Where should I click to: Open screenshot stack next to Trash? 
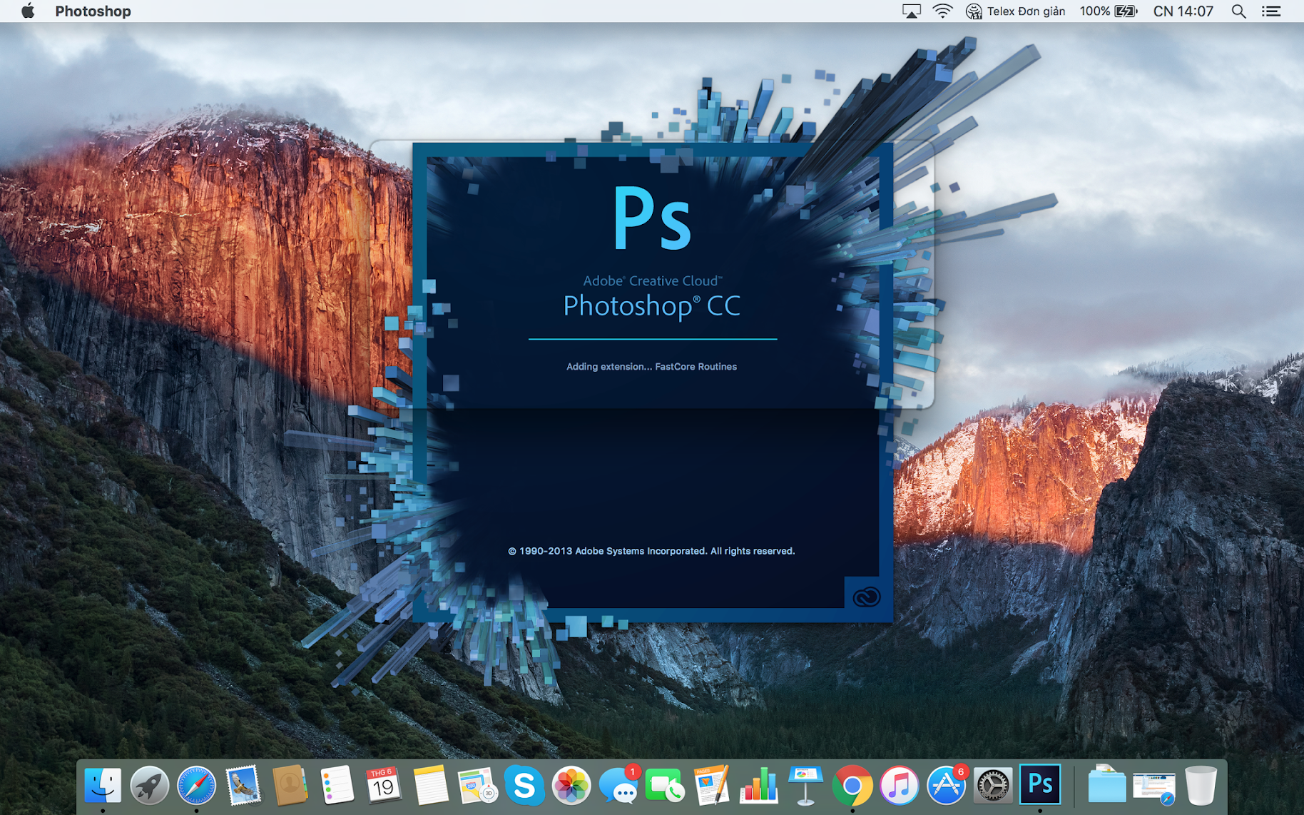(1153, 786)
